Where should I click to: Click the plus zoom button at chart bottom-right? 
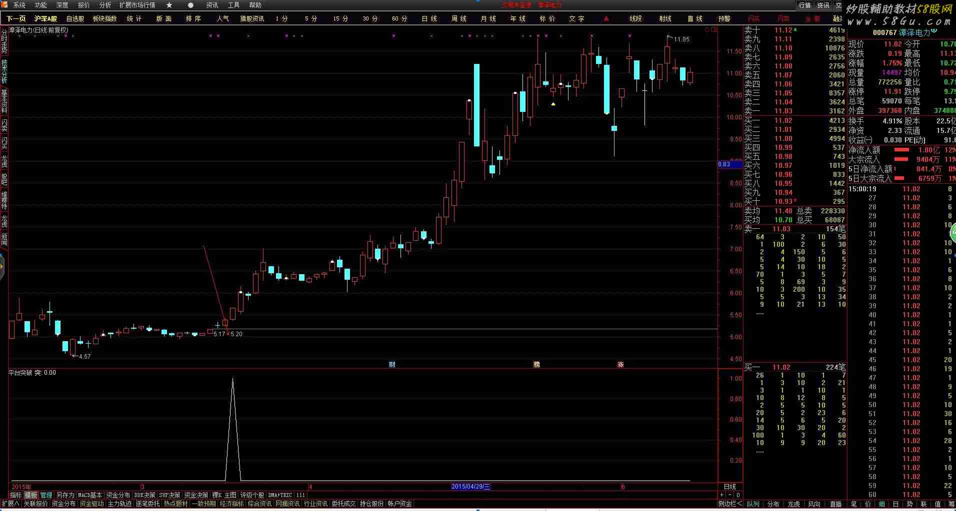[x=721, y=495]
